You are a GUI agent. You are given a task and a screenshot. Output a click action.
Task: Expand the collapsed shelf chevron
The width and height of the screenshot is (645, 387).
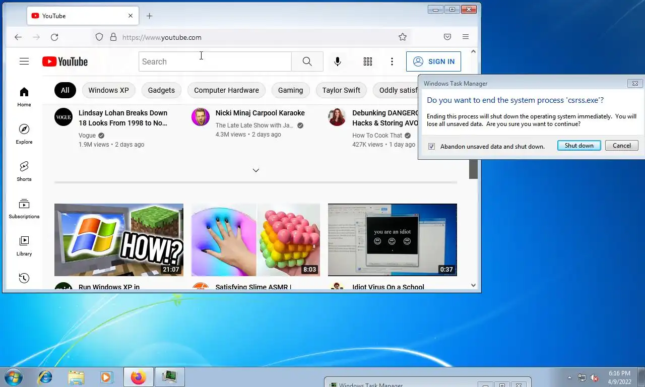pos(256,170)
